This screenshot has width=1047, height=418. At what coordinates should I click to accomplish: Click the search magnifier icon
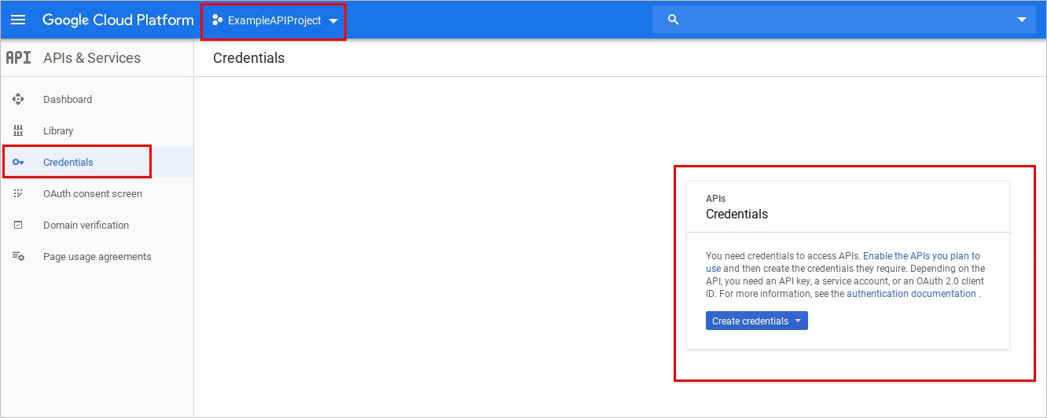[x=673, y=20]
